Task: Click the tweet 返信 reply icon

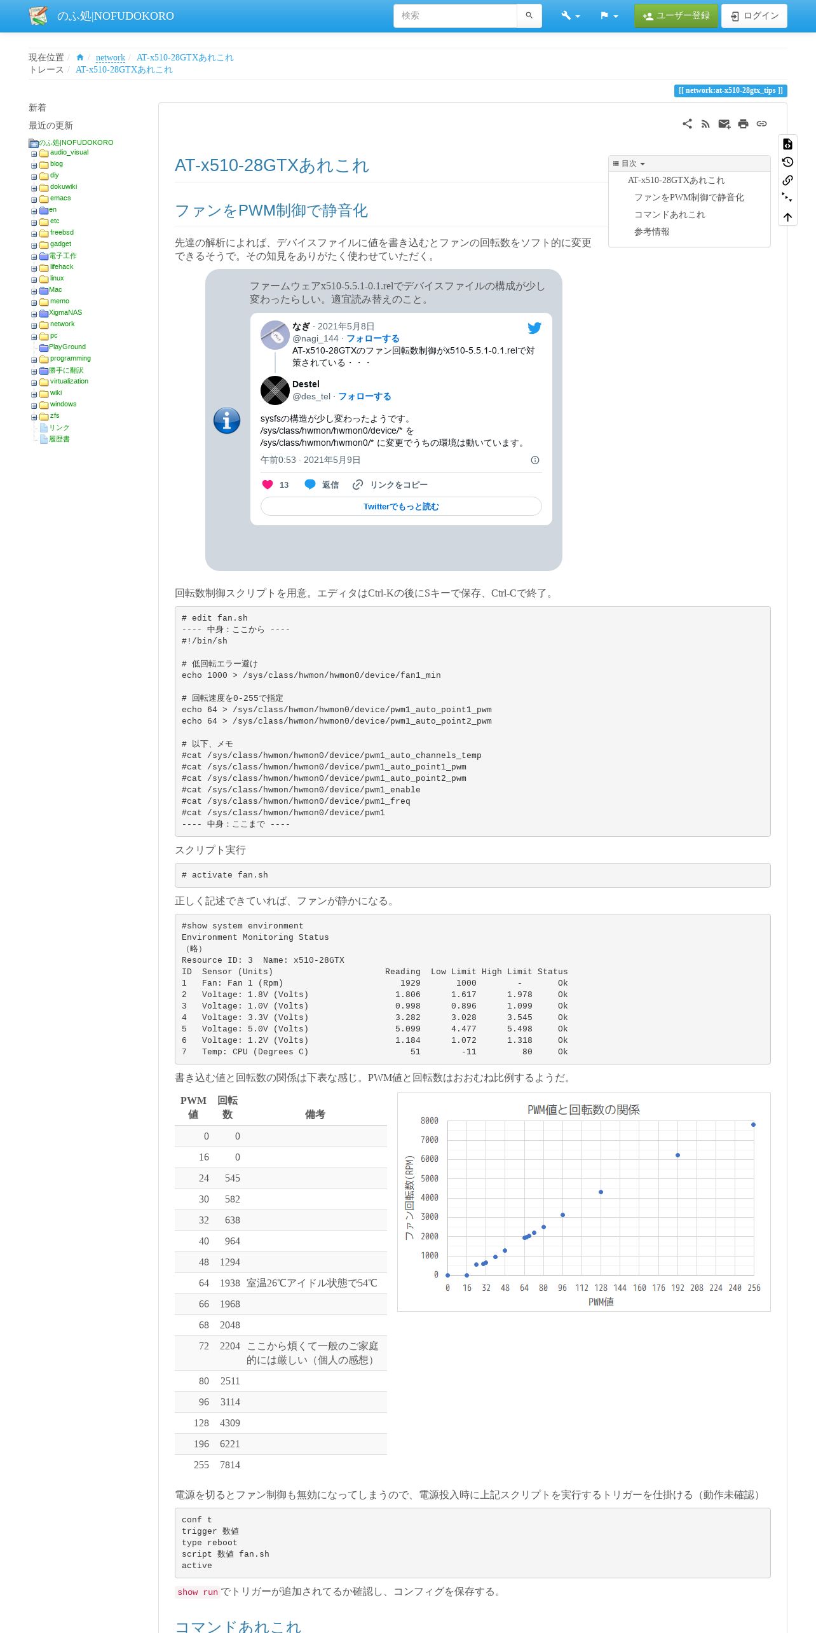Action: pos(310,485)
